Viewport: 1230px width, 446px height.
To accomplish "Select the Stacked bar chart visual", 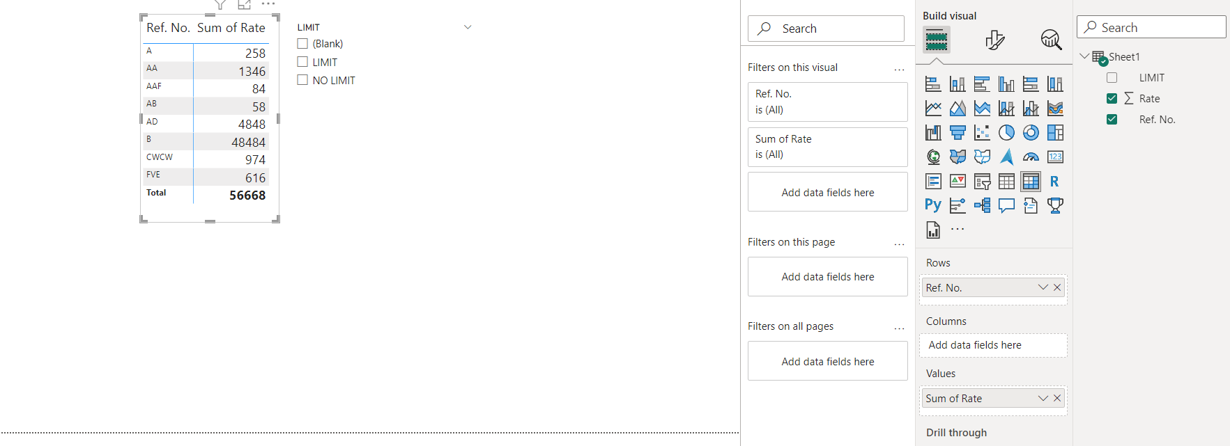I will click(933, 84).
